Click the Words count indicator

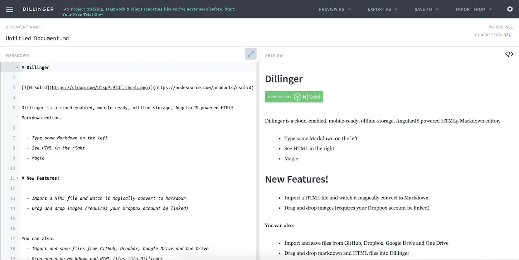[x=501, y=27]
